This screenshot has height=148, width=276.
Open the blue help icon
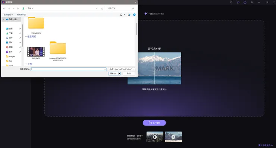point(134,15)
